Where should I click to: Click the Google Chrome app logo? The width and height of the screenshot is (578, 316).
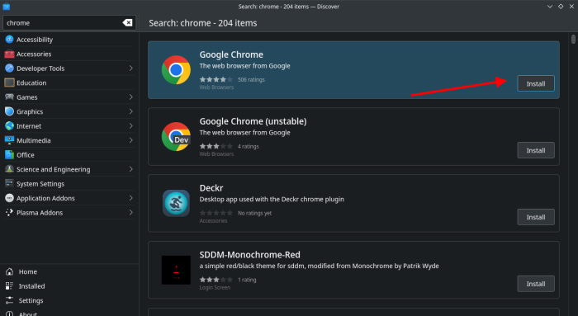[176, 70]
